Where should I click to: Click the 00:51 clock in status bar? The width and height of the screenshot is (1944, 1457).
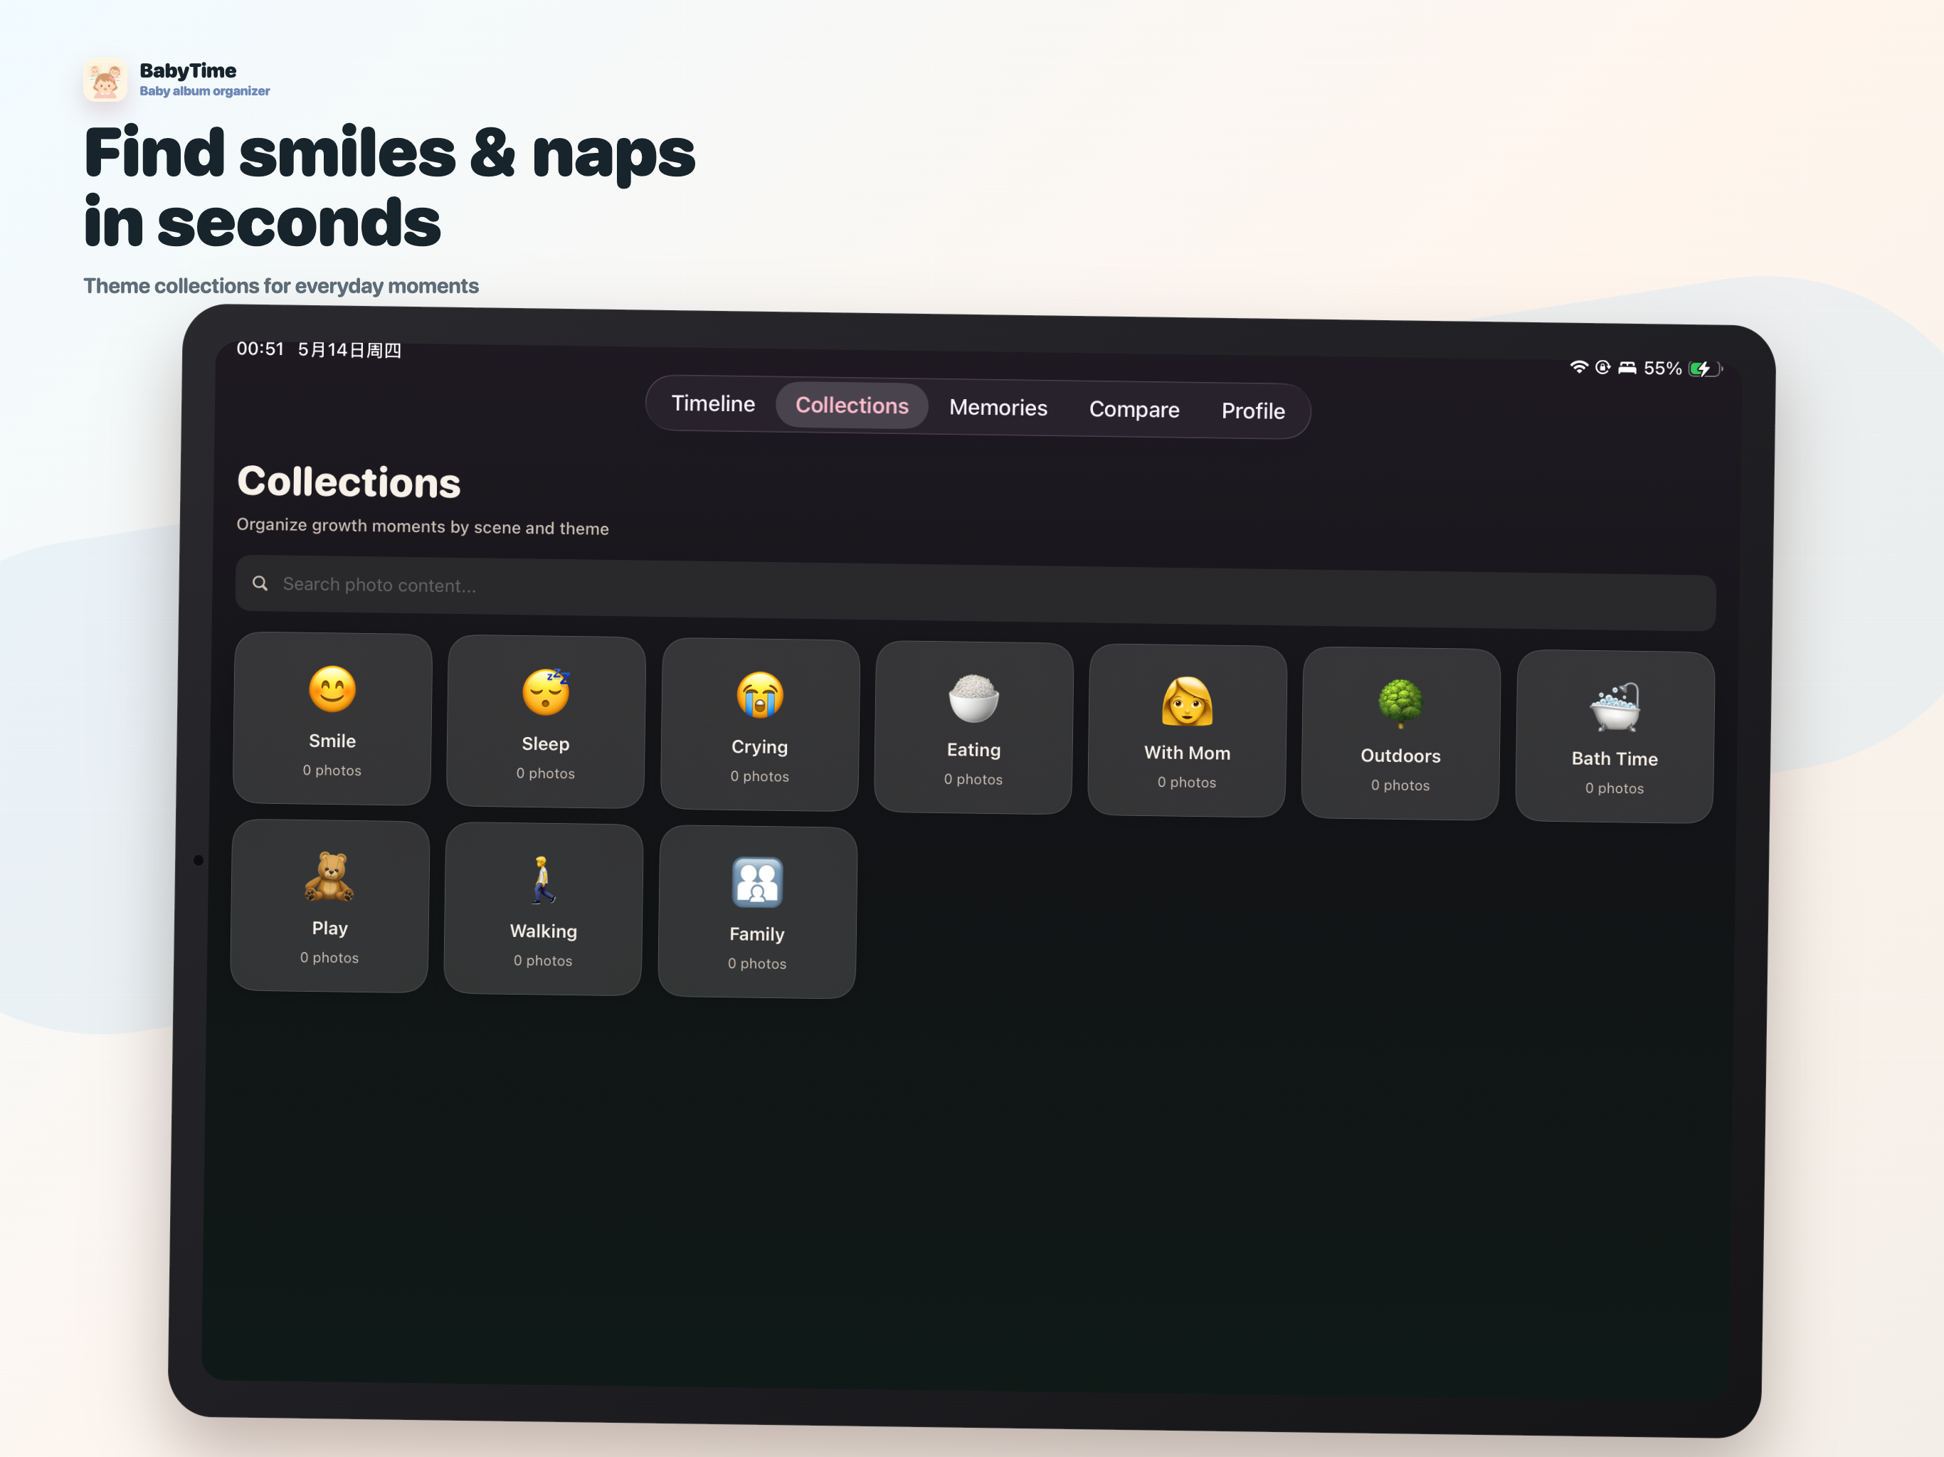pyautogui.click(x=260, y=349)
